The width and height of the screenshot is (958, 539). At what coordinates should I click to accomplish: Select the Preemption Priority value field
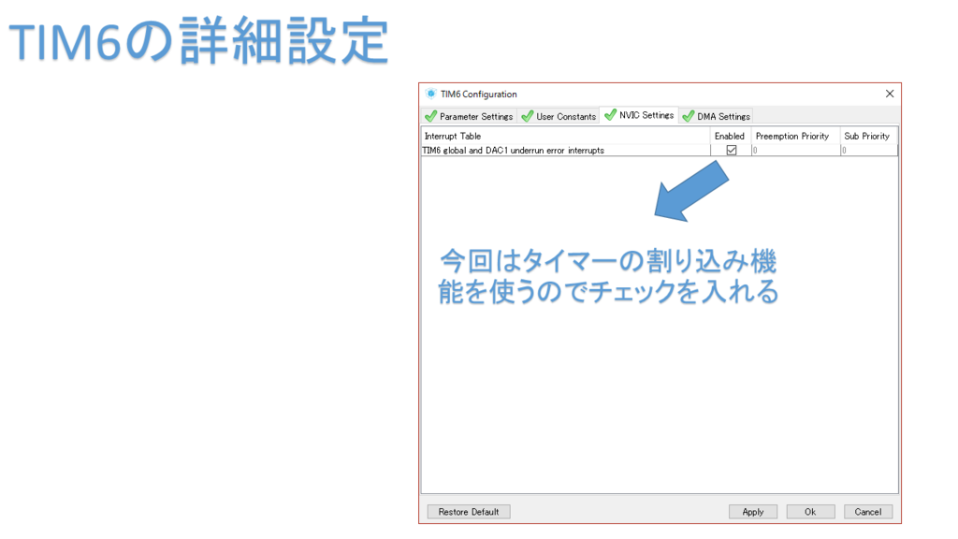[x=793, y=149]
